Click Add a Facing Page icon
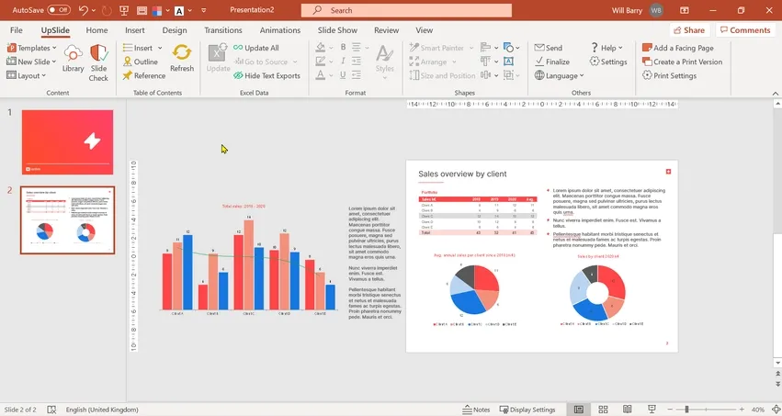782x416 pixels. (647, 48)
